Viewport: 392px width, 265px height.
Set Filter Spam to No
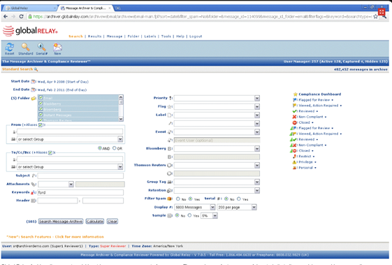(178, 199)
